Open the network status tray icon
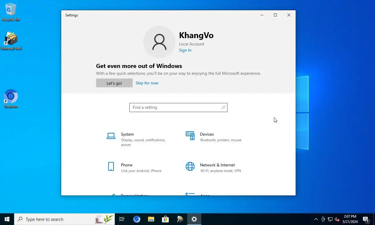Viewport: 375px width, 225px height. [x=330, y=219]
